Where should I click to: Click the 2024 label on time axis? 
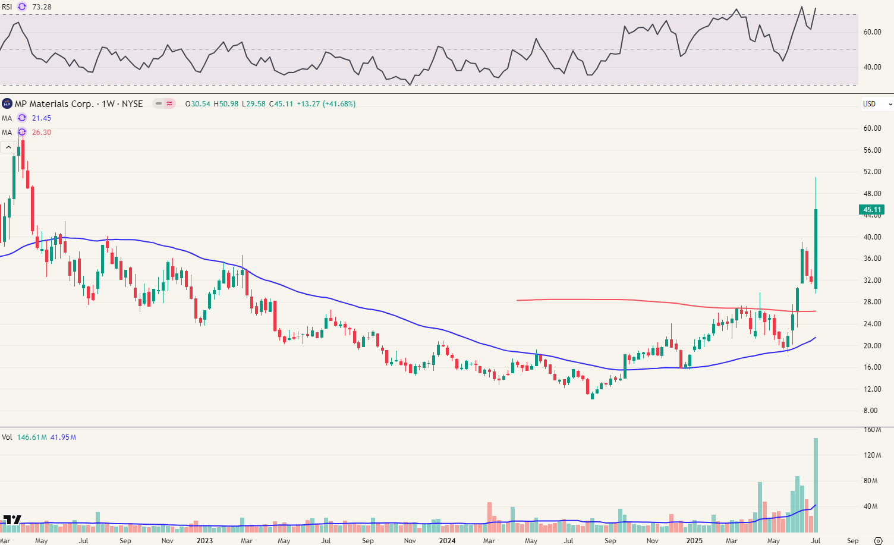tap(448, 540)
